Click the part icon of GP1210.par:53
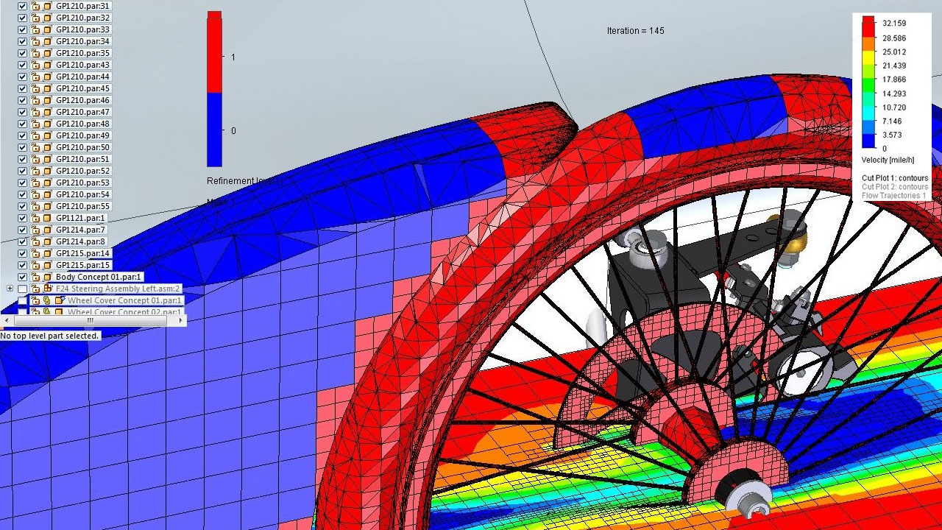This screenshot has height=530, width=942. tap(47, 183)
